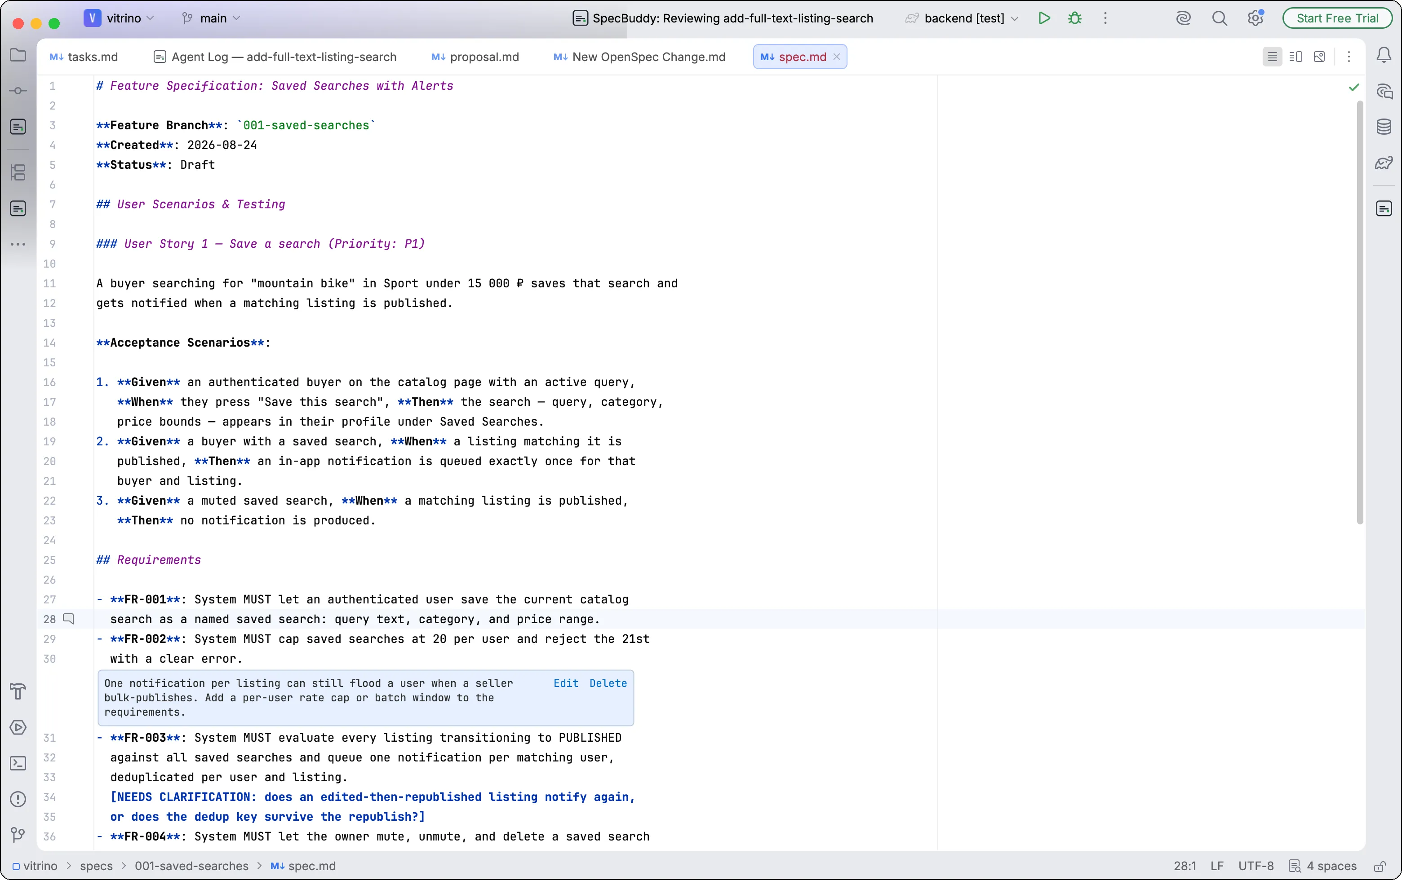Screen dimensions: 1402x880
Task: Click the editor vertical scrollbar
Action: click(1359, 312)
